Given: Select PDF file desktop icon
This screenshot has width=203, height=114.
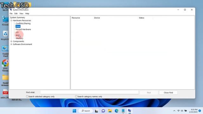Looking at the screenshot, I should 5,94.
